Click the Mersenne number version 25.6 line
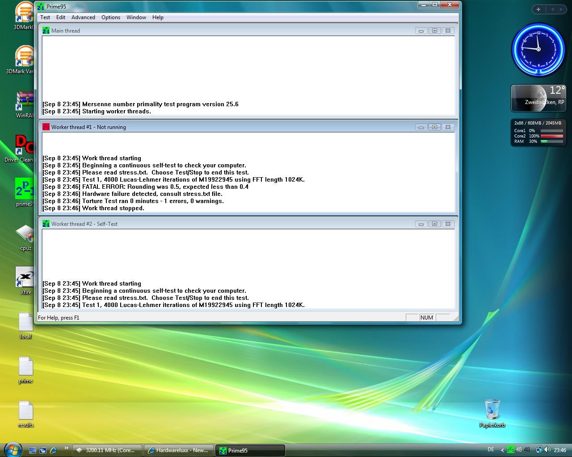The width and height of the screenshot is (572, 457). pos(140,104)
